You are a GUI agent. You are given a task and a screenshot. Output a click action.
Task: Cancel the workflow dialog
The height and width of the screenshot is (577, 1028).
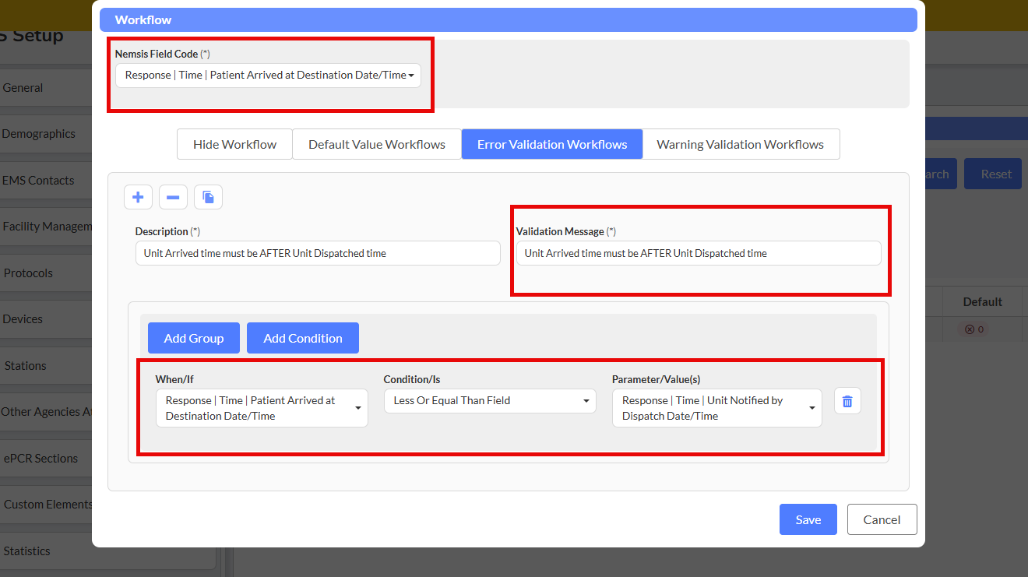tap(882, 519)
